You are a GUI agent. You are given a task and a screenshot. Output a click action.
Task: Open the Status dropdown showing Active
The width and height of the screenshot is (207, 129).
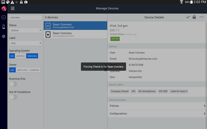coord(25,30)
